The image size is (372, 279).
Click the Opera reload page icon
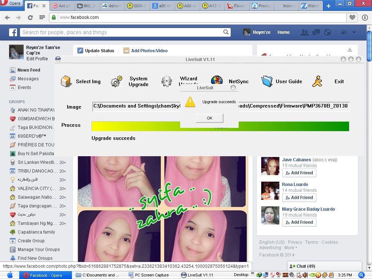[x=30, y=17]
